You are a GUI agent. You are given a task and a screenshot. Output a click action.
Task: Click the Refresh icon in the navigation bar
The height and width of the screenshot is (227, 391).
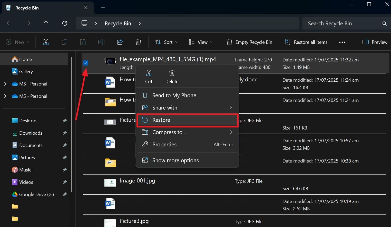point(64,23)
